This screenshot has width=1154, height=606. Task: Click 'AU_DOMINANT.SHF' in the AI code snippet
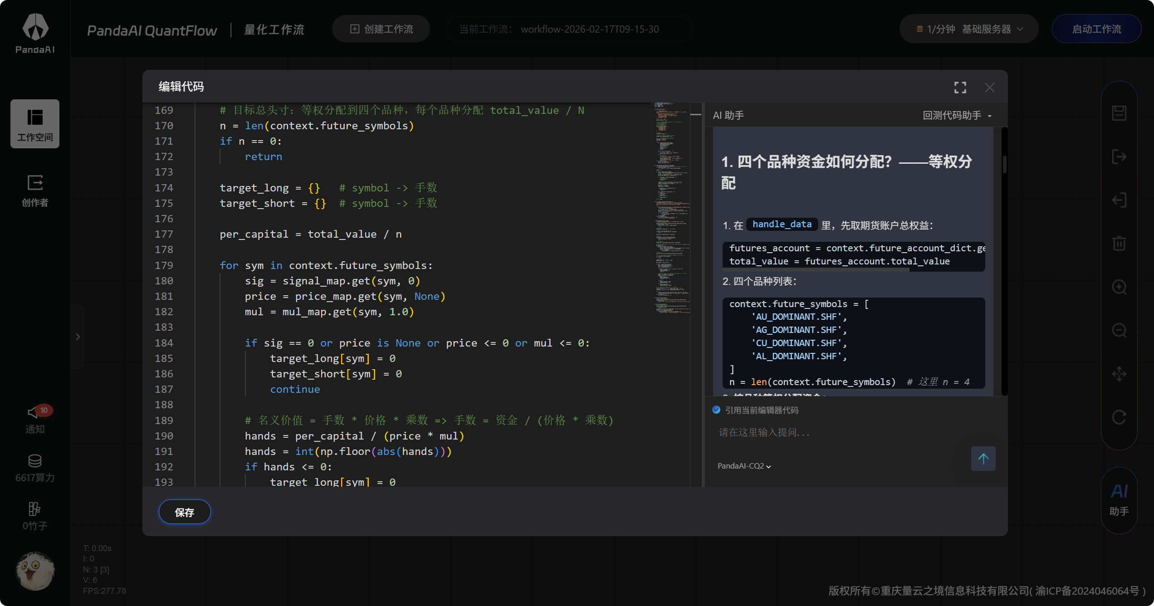point(798,317)
